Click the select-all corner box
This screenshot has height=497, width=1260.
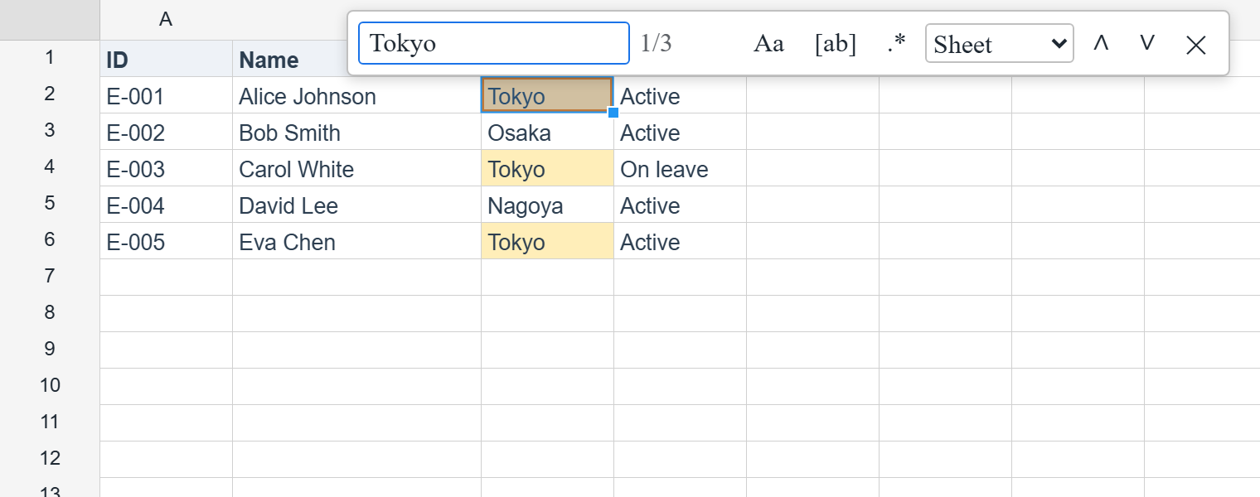50,20
